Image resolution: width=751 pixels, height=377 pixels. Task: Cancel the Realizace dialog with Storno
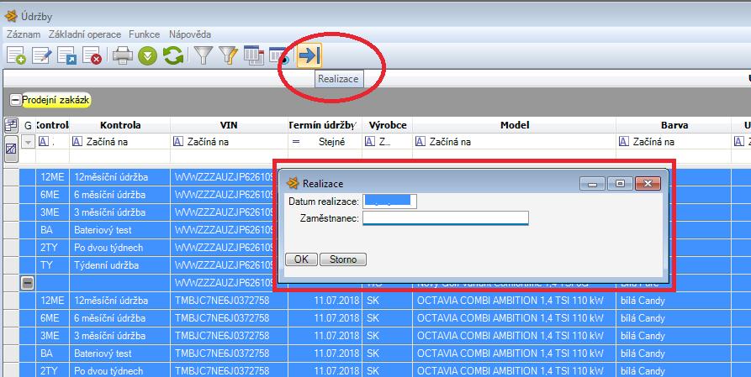coord(343,259)
